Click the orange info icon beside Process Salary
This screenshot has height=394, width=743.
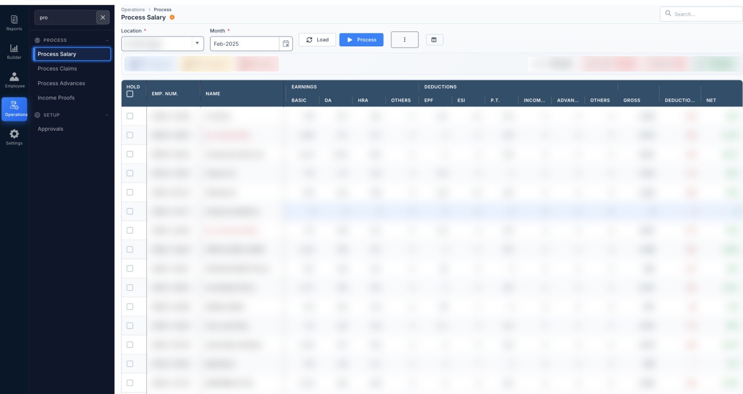coord(172,18)
